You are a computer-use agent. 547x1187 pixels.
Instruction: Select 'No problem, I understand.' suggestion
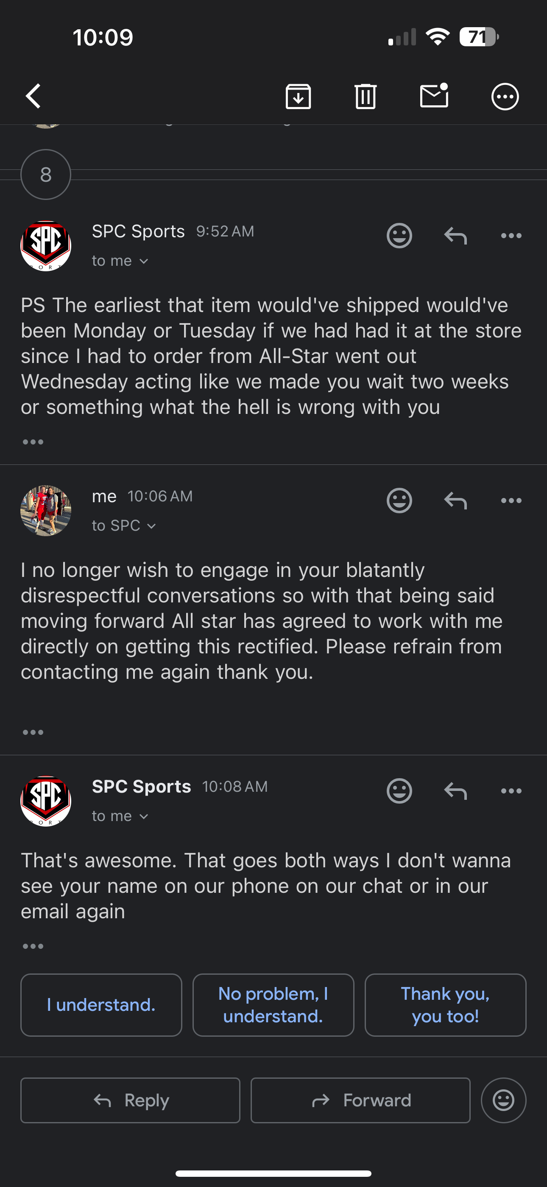(273, 1005)
